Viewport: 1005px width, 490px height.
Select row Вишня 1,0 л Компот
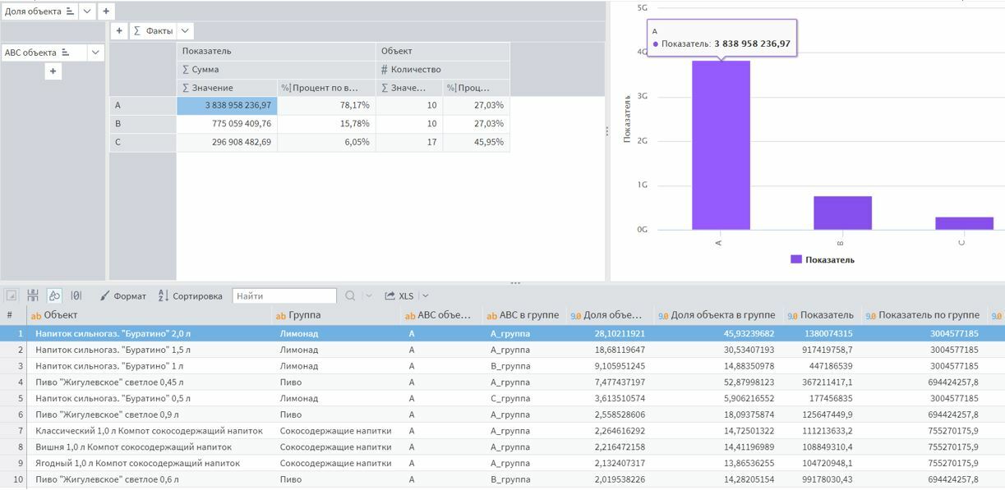click(x=502, y=446)
